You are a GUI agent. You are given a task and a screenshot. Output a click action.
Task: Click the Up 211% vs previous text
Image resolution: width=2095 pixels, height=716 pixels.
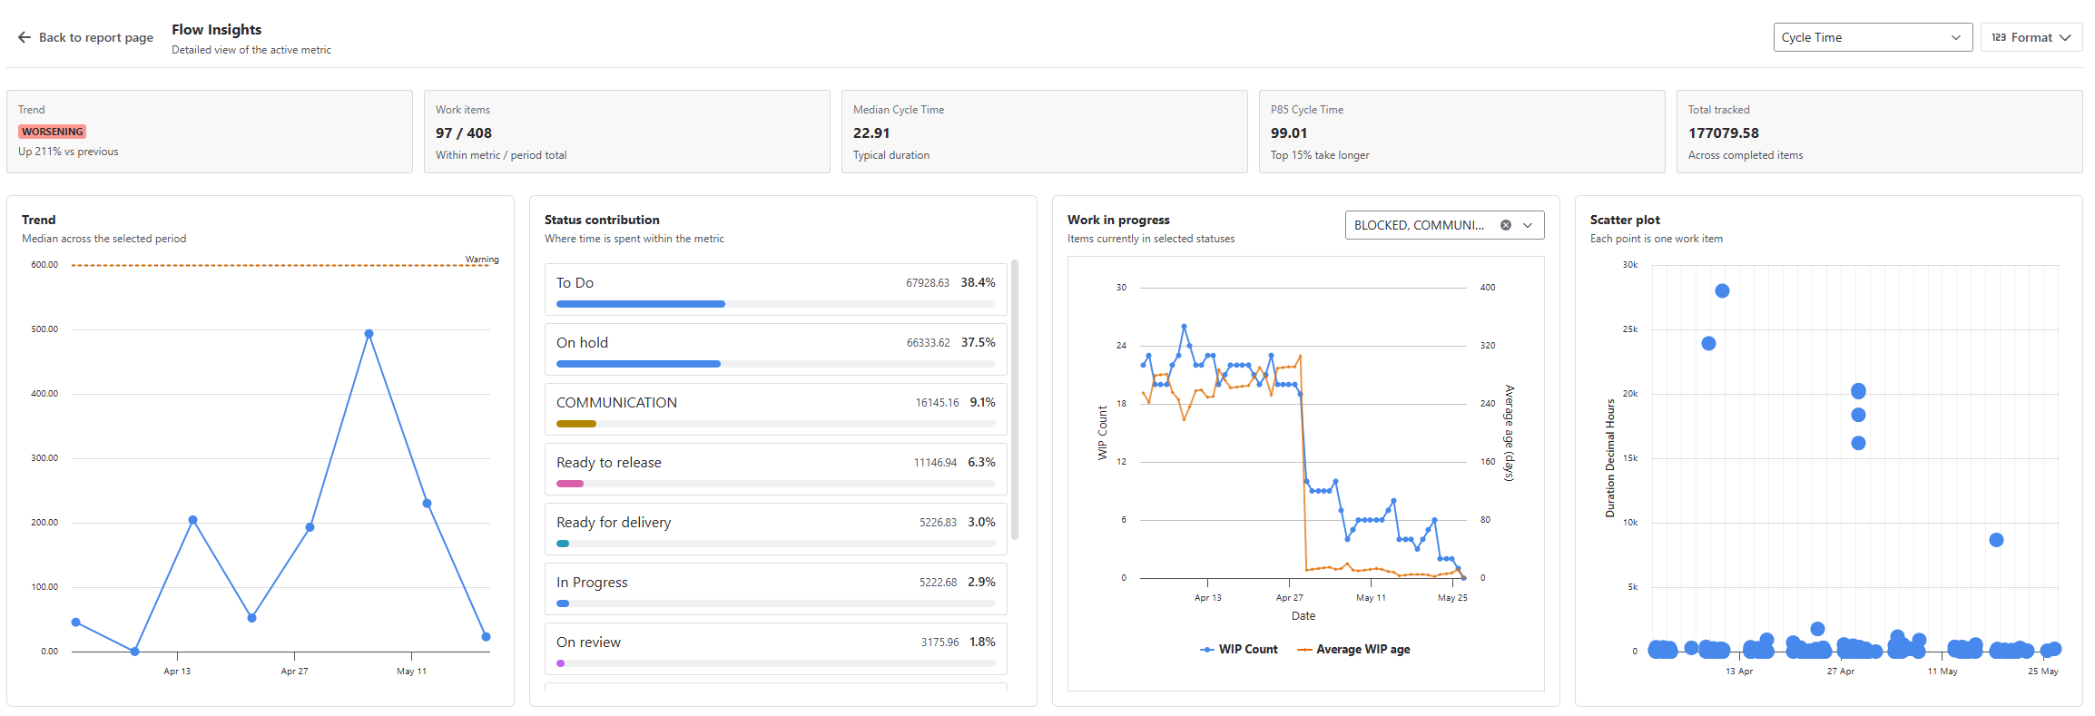tap(68, 152)
